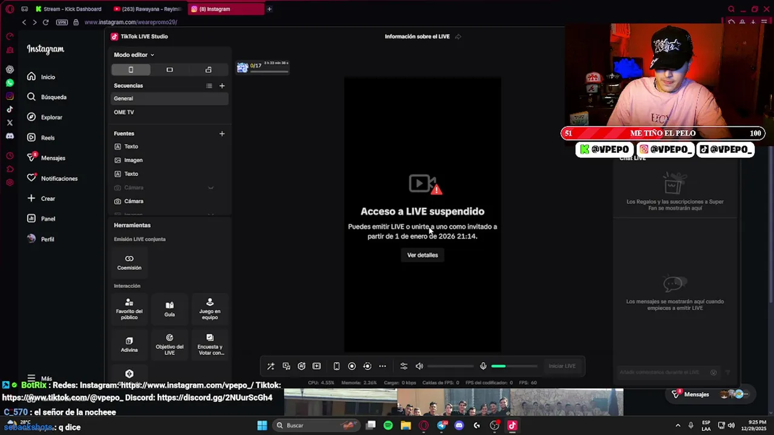
Task: Start recording with the record button
Action: pyautogui.click(x=352, y=366)
